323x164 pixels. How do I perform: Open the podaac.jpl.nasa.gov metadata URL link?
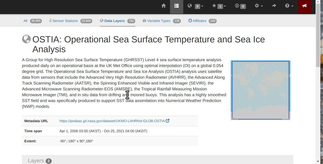tap(112, 121)
